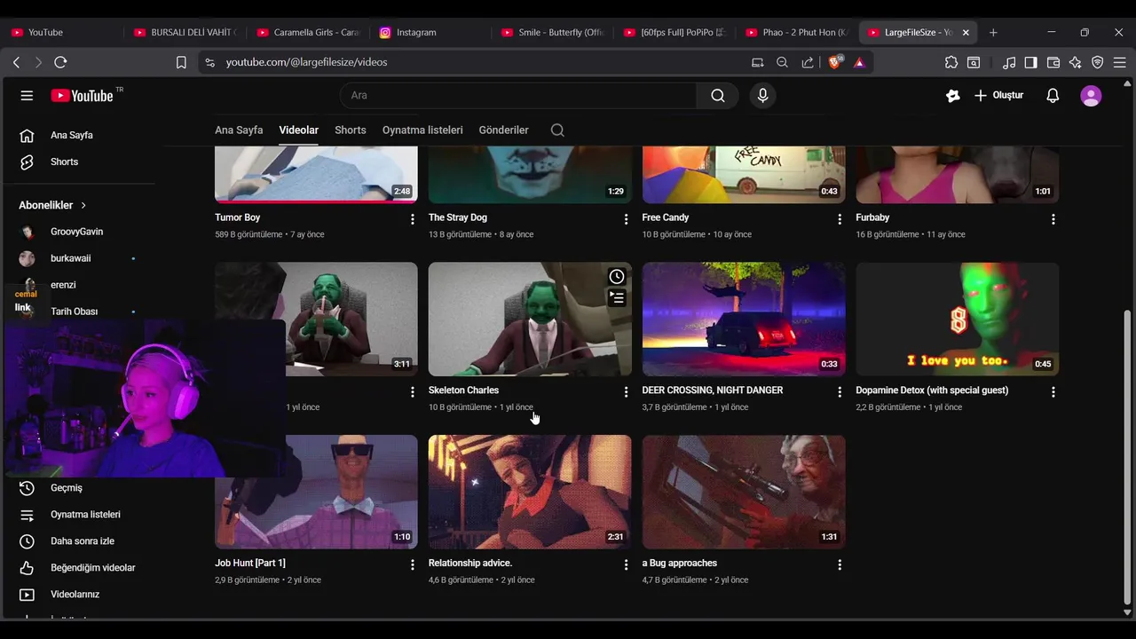The width and height of the screenshot is (1136, 639).
Task: Add Skeleton Charles to the queue
Action: tap(617, 298)
